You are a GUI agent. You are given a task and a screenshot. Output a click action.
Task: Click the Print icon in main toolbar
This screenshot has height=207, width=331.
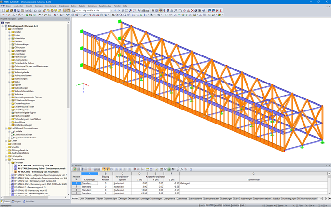click(27, 10)
